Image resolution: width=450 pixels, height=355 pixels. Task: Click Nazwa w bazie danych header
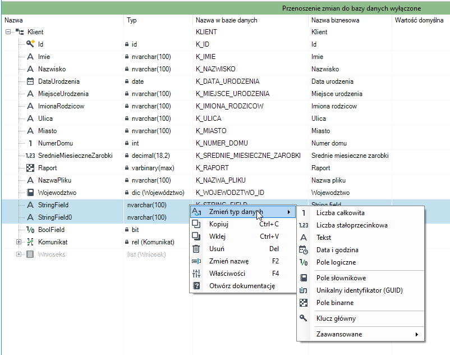251,20
